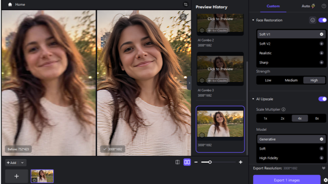Go to Home via house icon

pyautogui.click(x=10, y=4)
